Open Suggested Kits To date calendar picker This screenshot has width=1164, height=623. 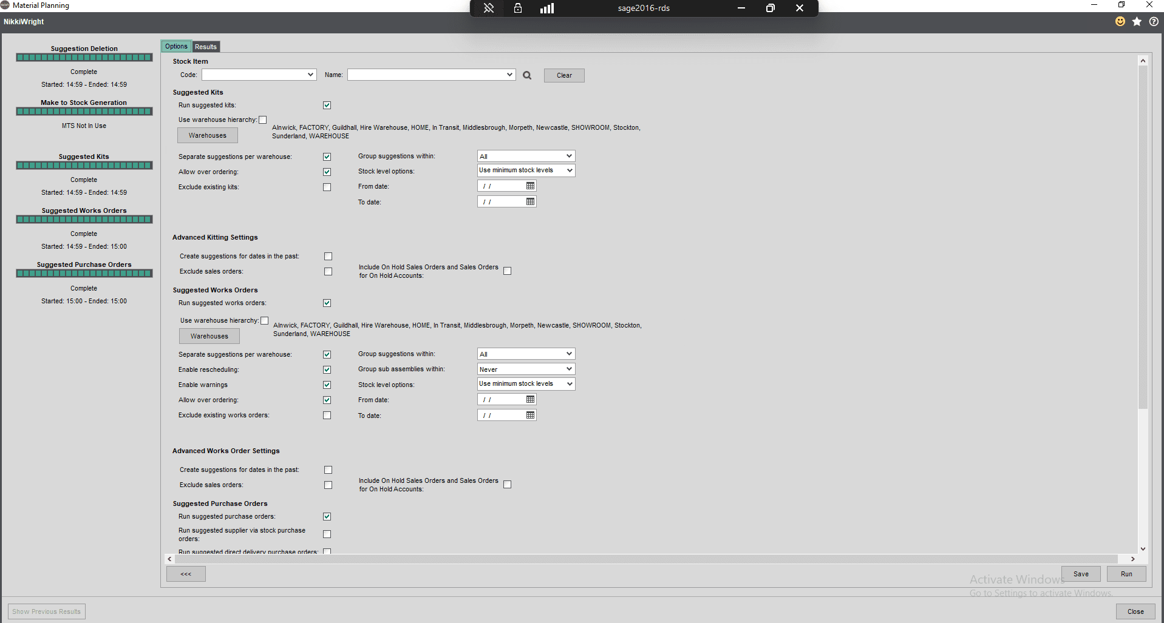(530, 202)
